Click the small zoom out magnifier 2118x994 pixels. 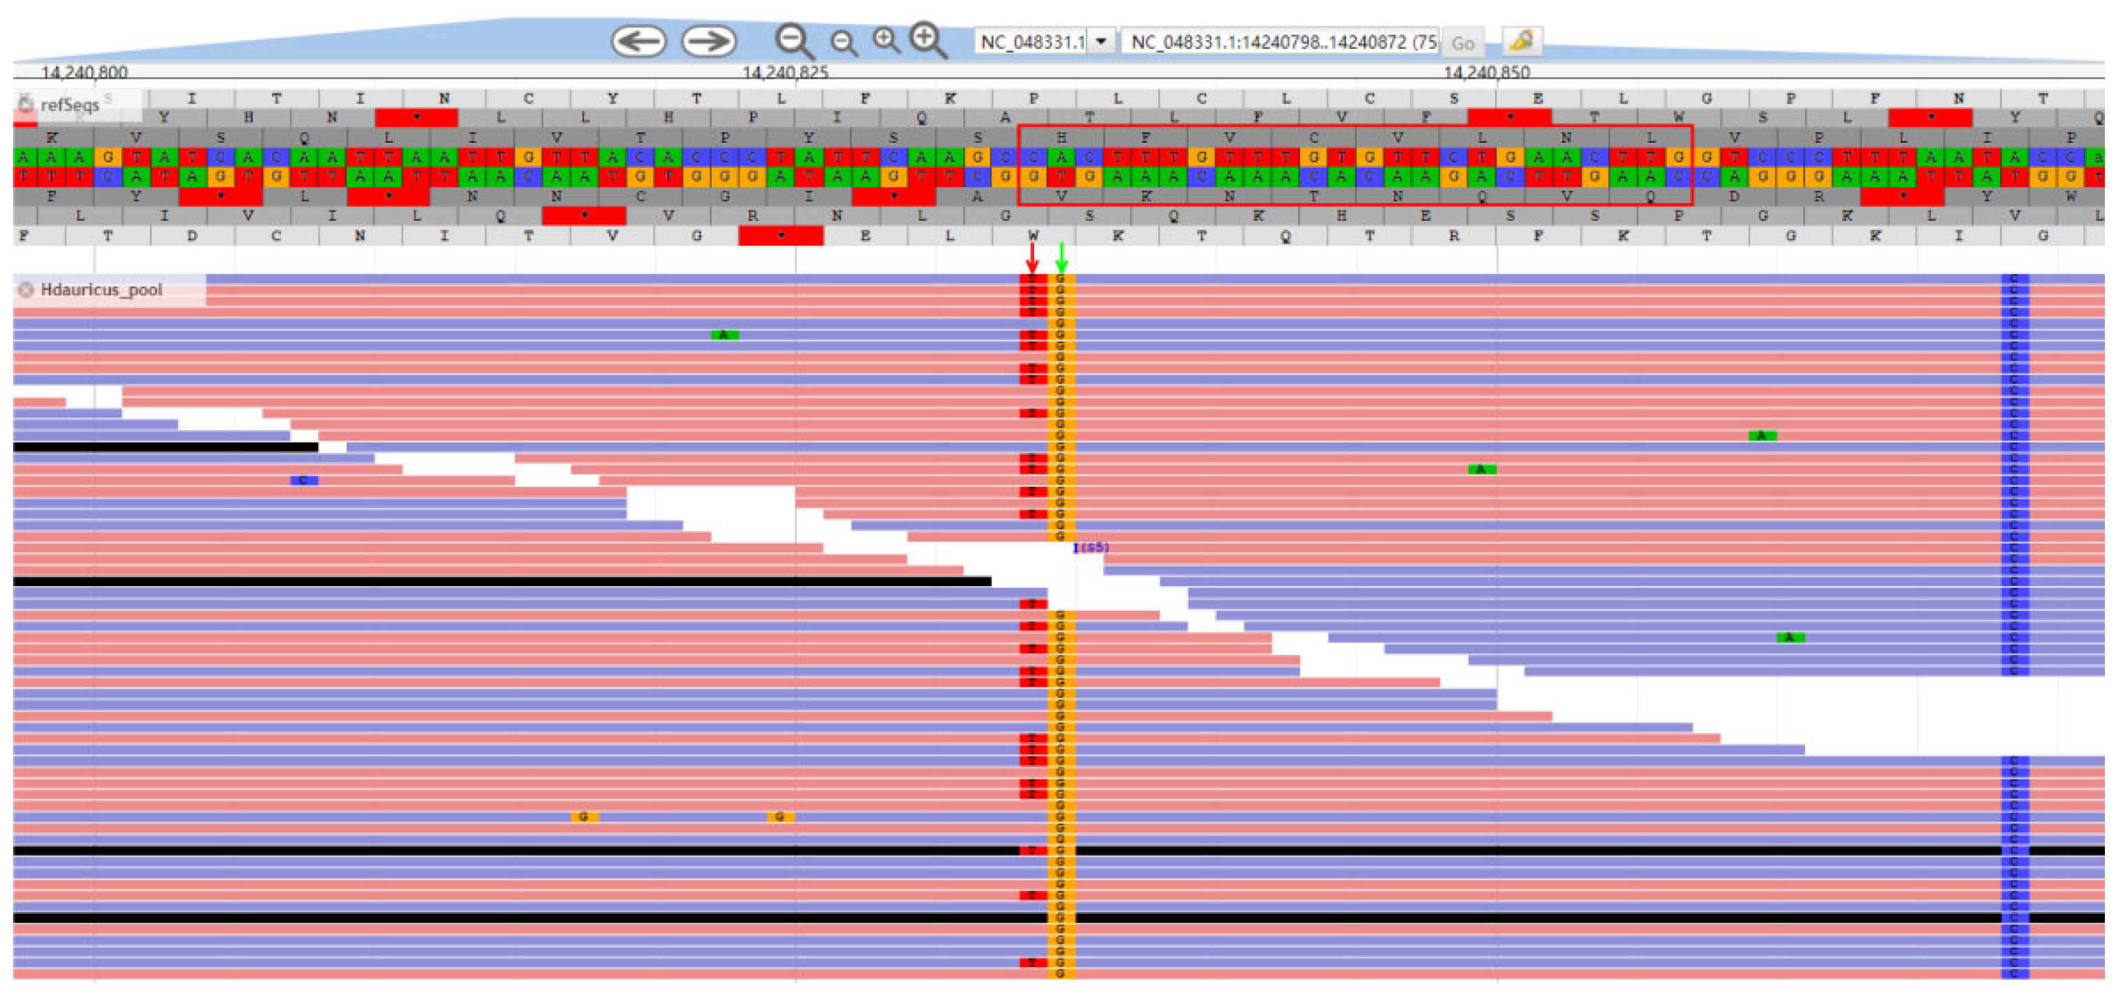pos(843,42)
